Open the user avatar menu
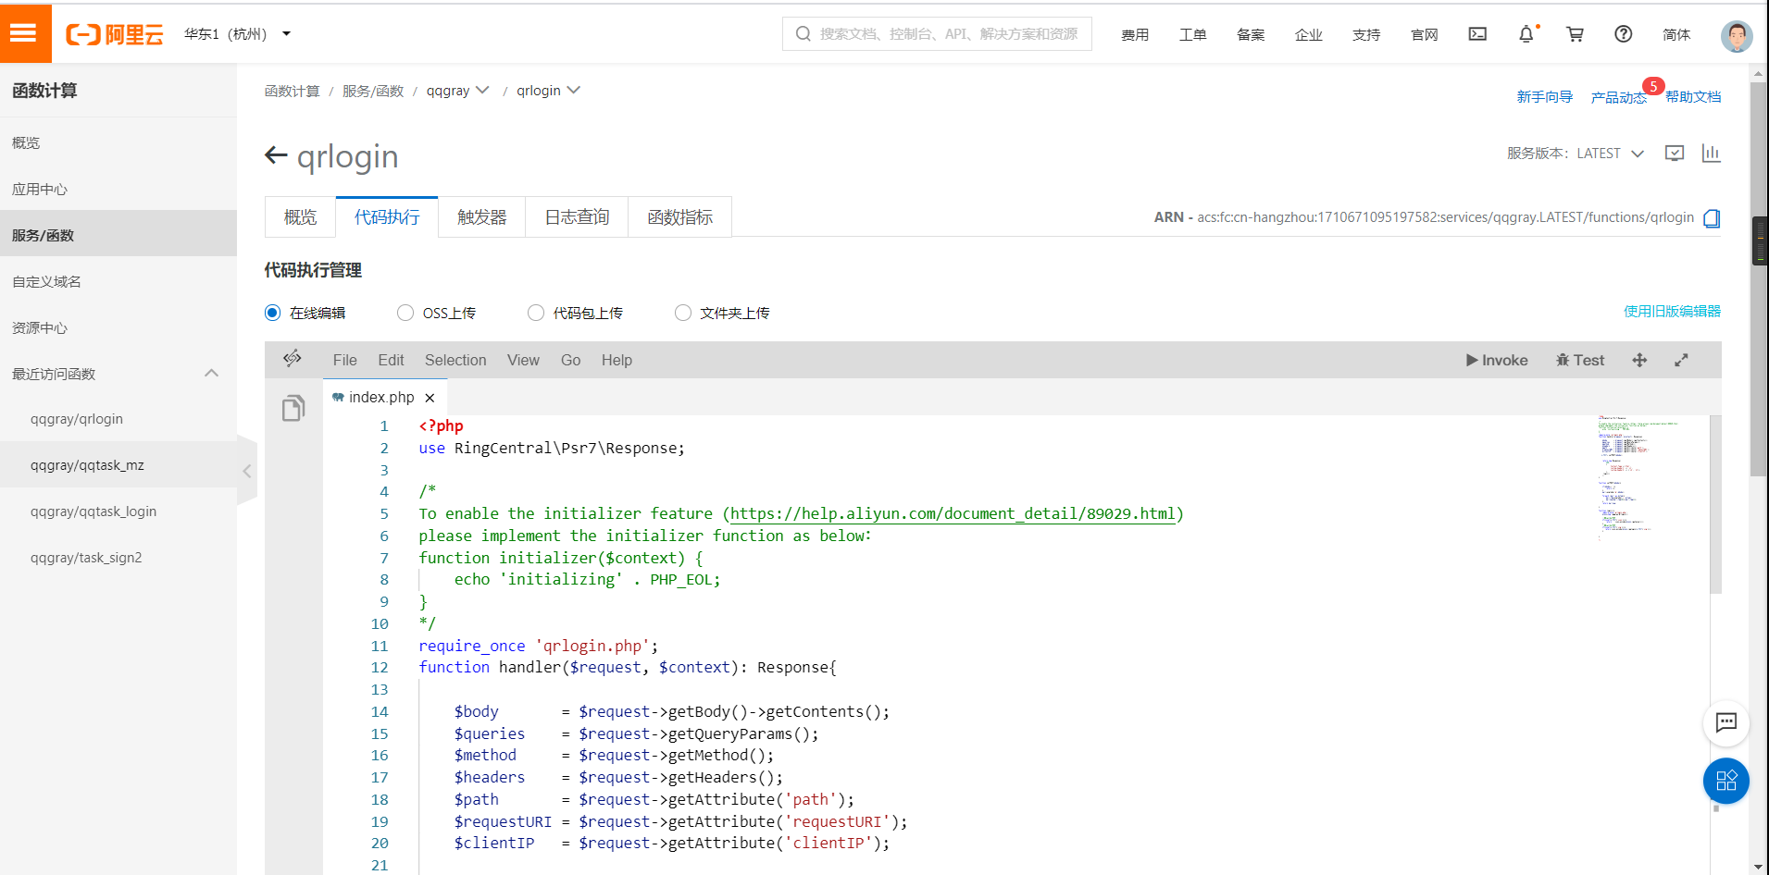The width and height of the screenshot is (1769, 875). pos(1736,35)
